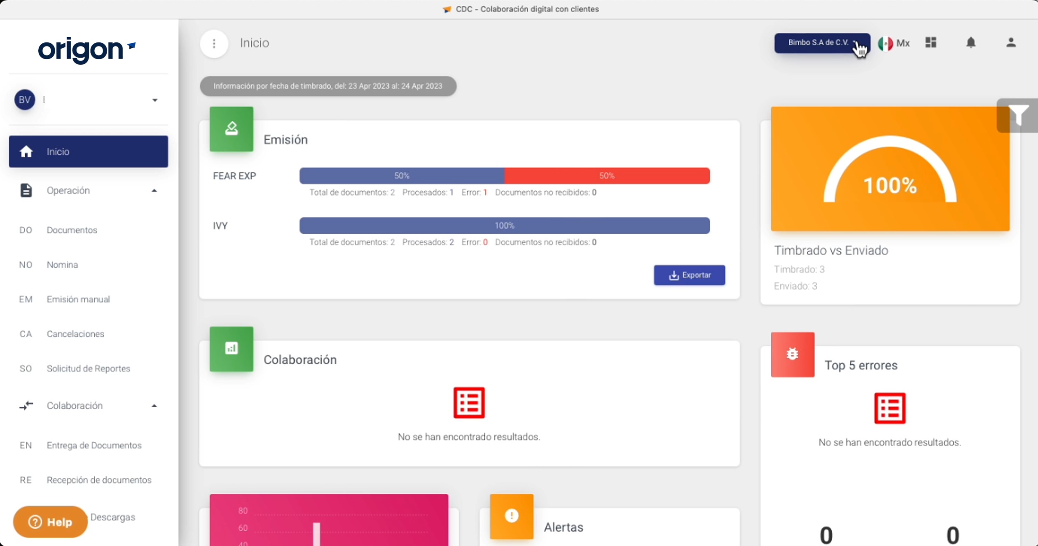Collapse the Colaboración sidebar section arrow

(x=154, y=406)
